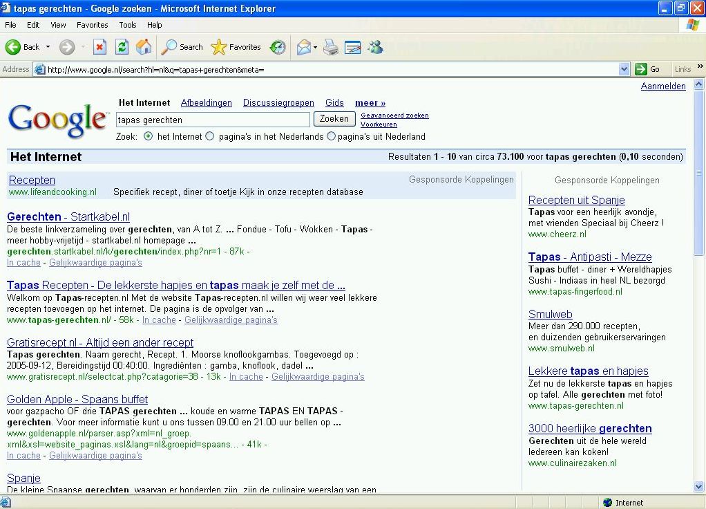This screenshot has height=509, width=706.
Task: Open the Tools menu
Action: (127, 25)
